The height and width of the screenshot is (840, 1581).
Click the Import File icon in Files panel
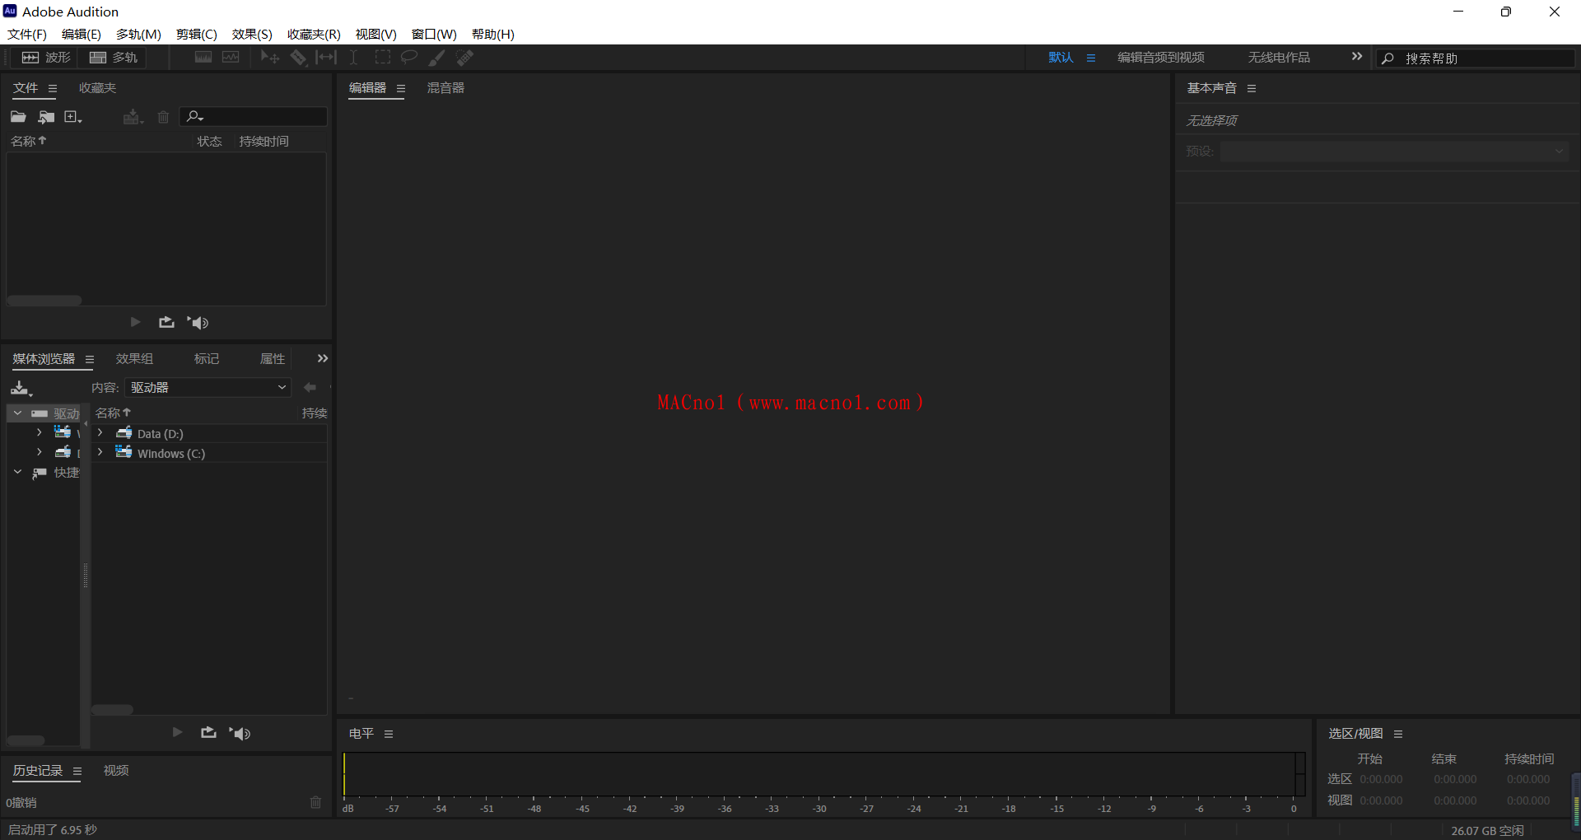46,117
